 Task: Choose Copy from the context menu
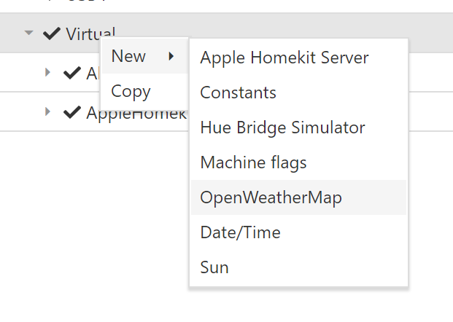(145, 91)
